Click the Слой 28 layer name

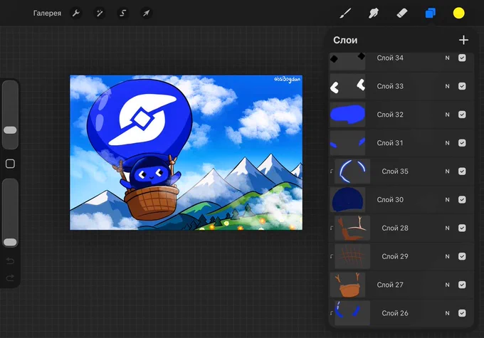[x=395, y=228]
